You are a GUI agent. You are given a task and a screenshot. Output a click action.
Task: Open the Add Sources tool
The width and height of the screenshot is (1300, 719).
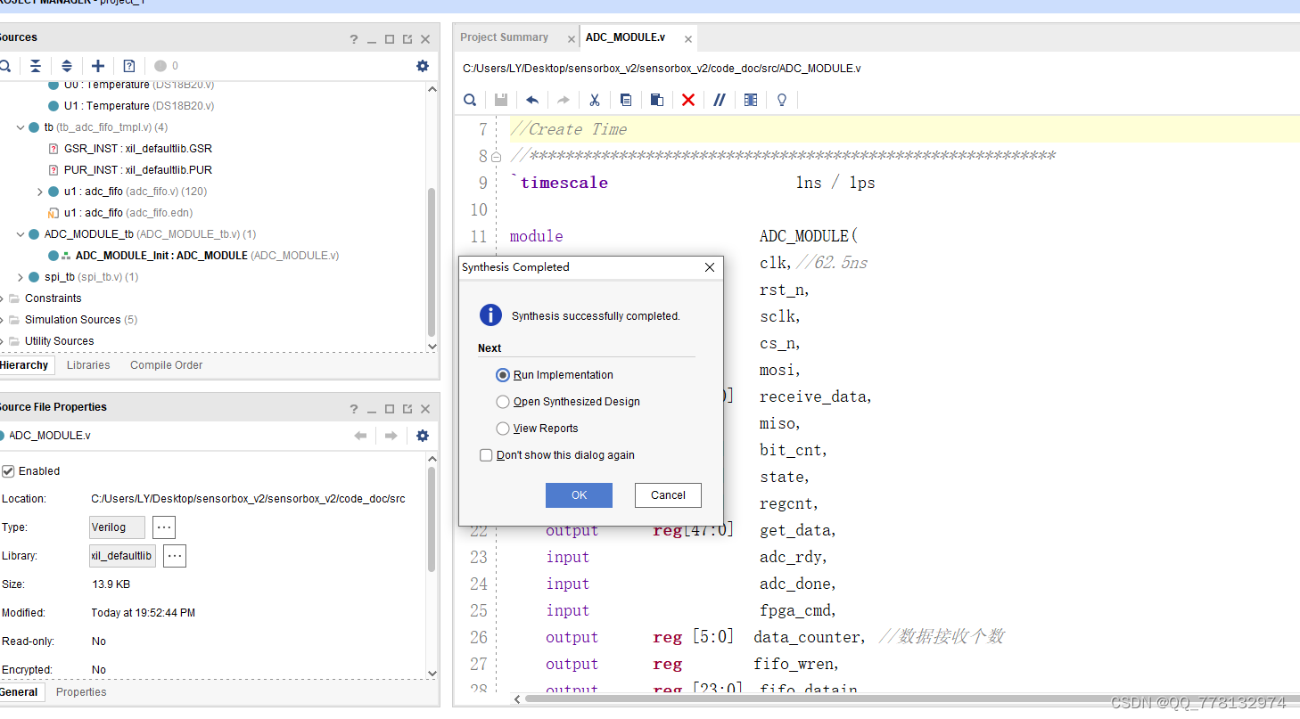click(98, 66)
